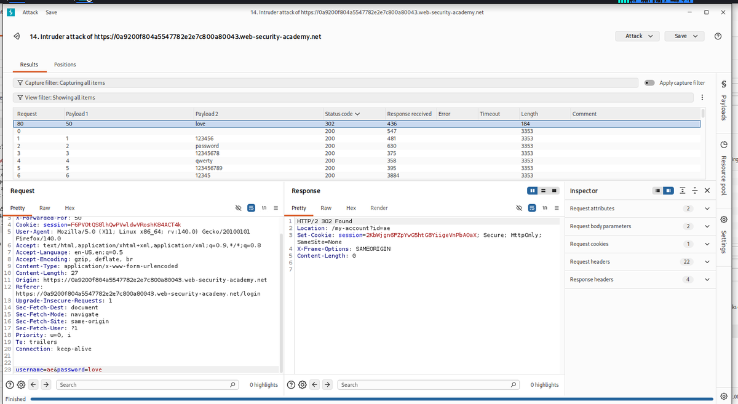Show newline characters in the Response editor

tap(545, 208)
